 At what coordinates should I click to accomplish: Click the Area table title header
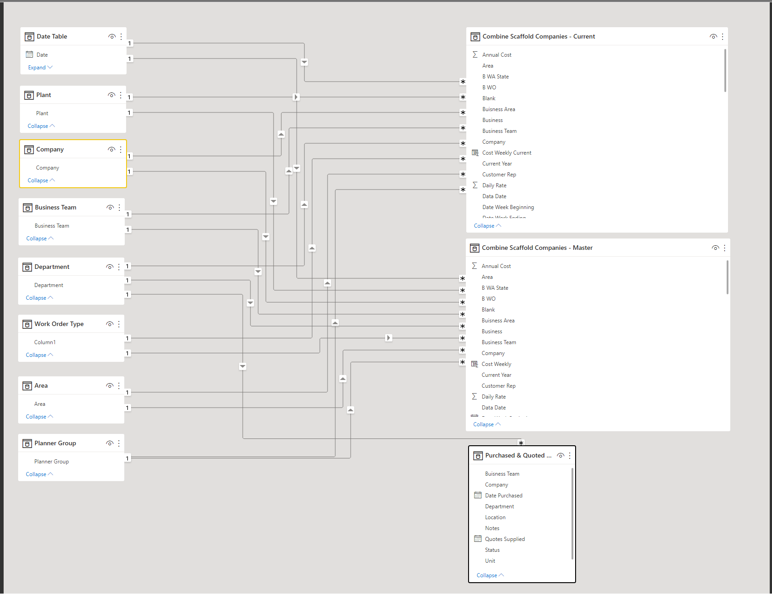coord(41,385)
